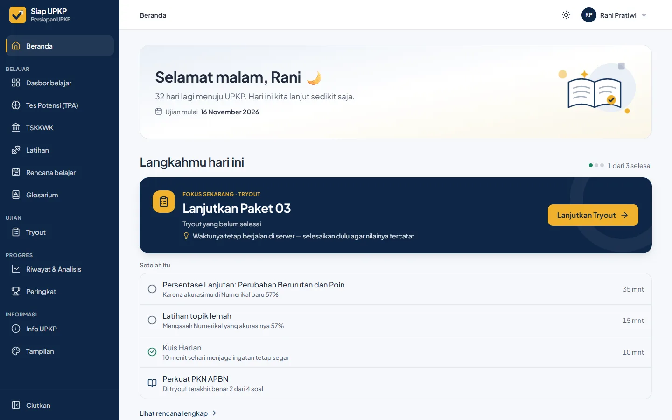Click the Rencana belajar calendar icon
Viewport: 672px width, 420px height.
[x=16, y=172]
